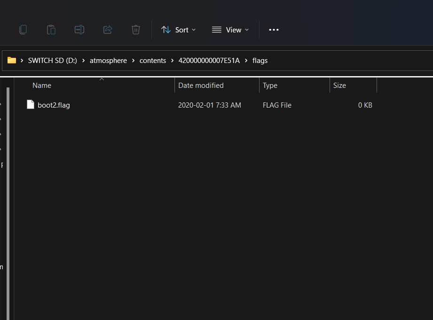Click the Copy icon in toolbar
The width and height of the screenshot is (433, 320).
pyautogui.click(x=23, y=30)
